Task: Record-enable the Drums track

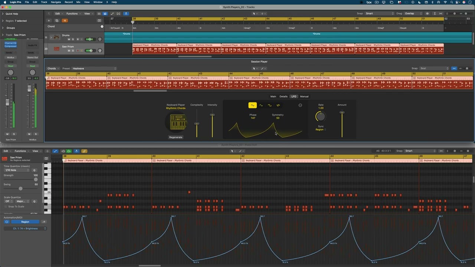Action: (78, 39)
